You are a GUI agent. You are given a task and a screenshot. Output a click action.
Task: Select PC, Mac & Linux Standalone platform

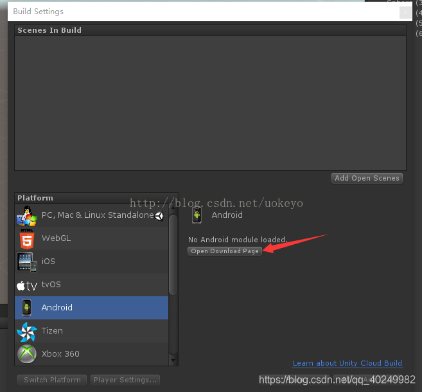(91, 215)
